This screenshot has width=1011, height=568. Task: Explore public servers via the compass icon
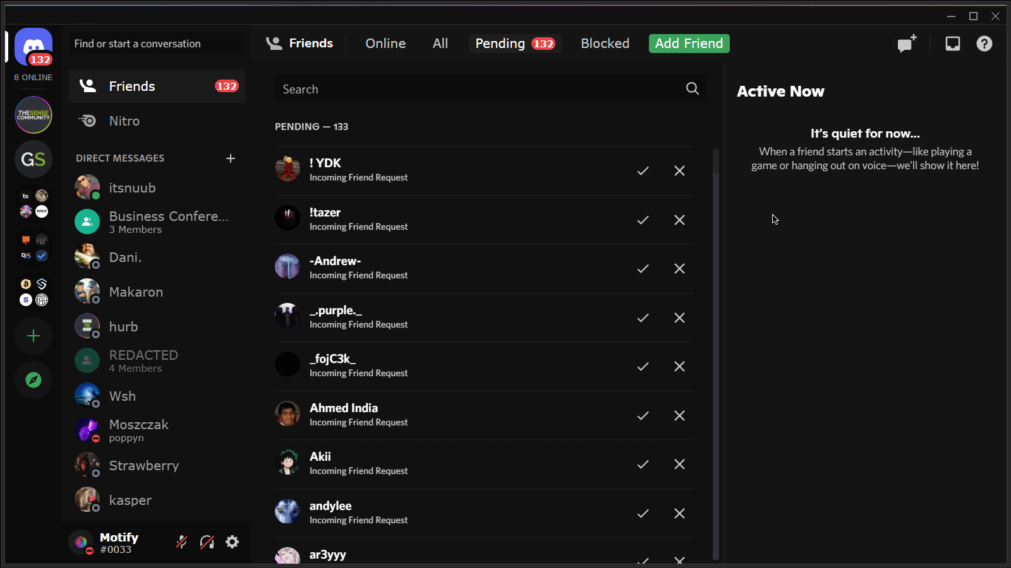pos(33,380)
